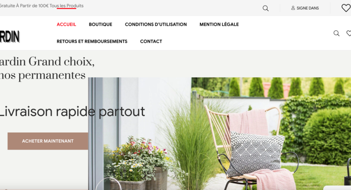The image size is (351, 190).
Task: Open the BOUTIQUE menu item
Action: pyautogui.click(x=101, y=24)
